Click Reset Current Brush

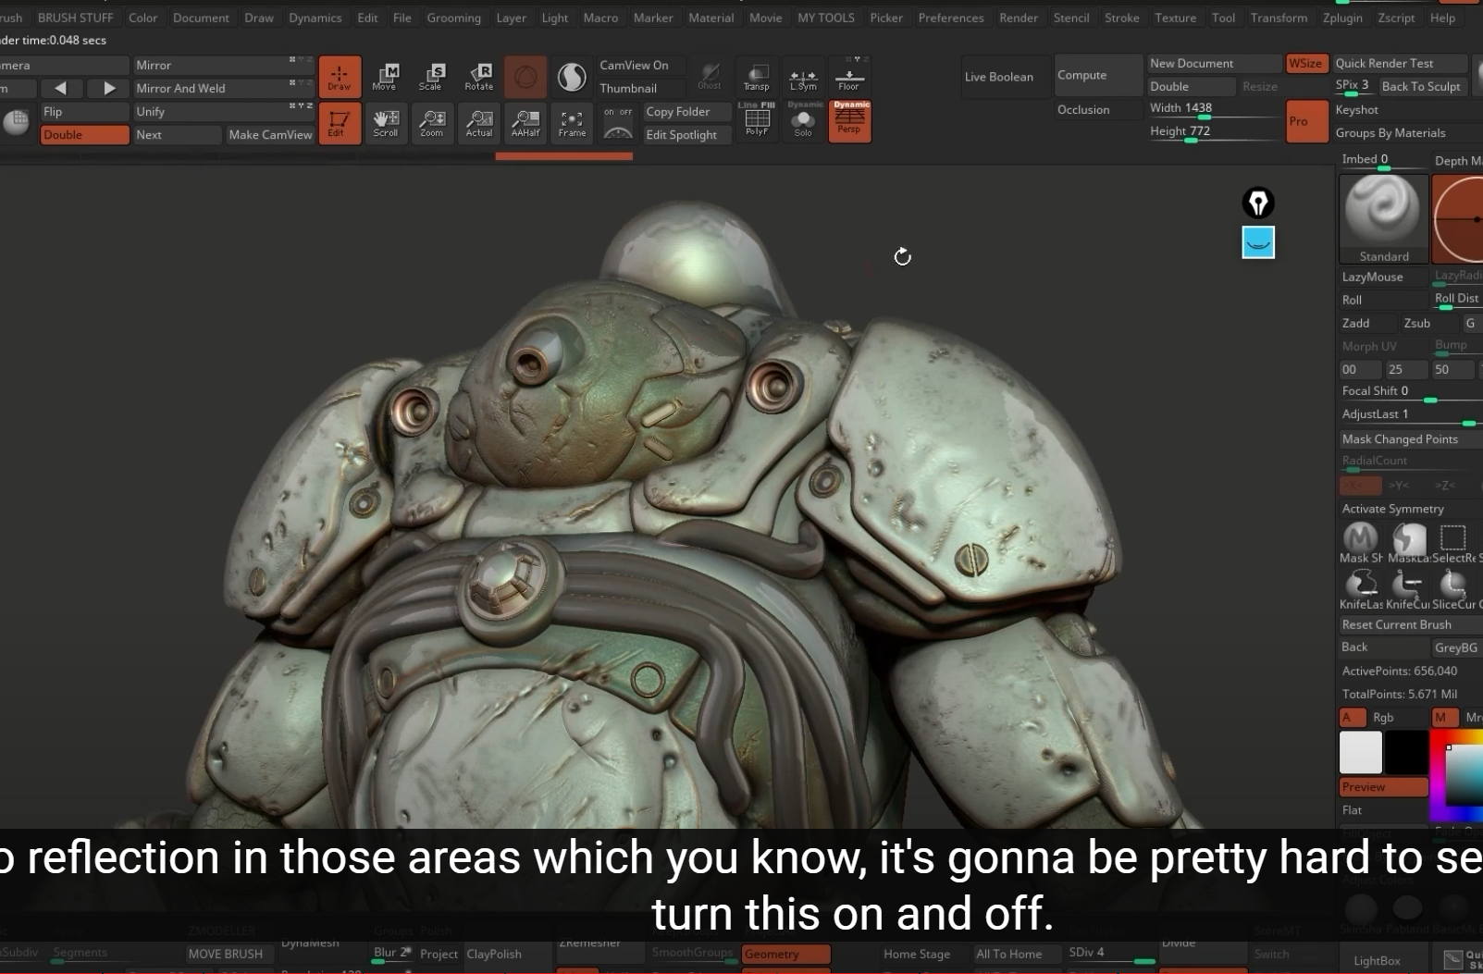point(1407,624)
